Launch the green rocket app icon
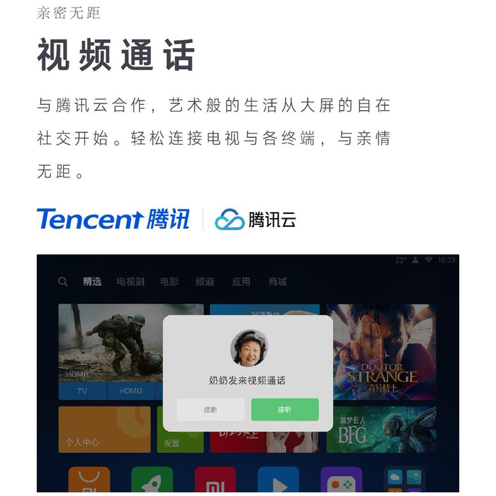Image resolution: width=496 pixels, height=496 pixels. click(x=152, y=480)
